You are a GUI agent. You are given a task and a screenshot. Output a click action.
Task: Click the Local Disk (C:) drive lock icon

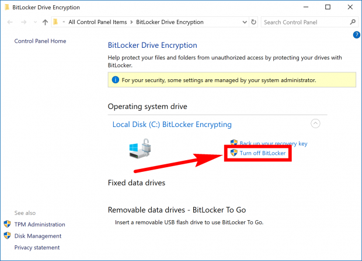(x=140, y=149)
